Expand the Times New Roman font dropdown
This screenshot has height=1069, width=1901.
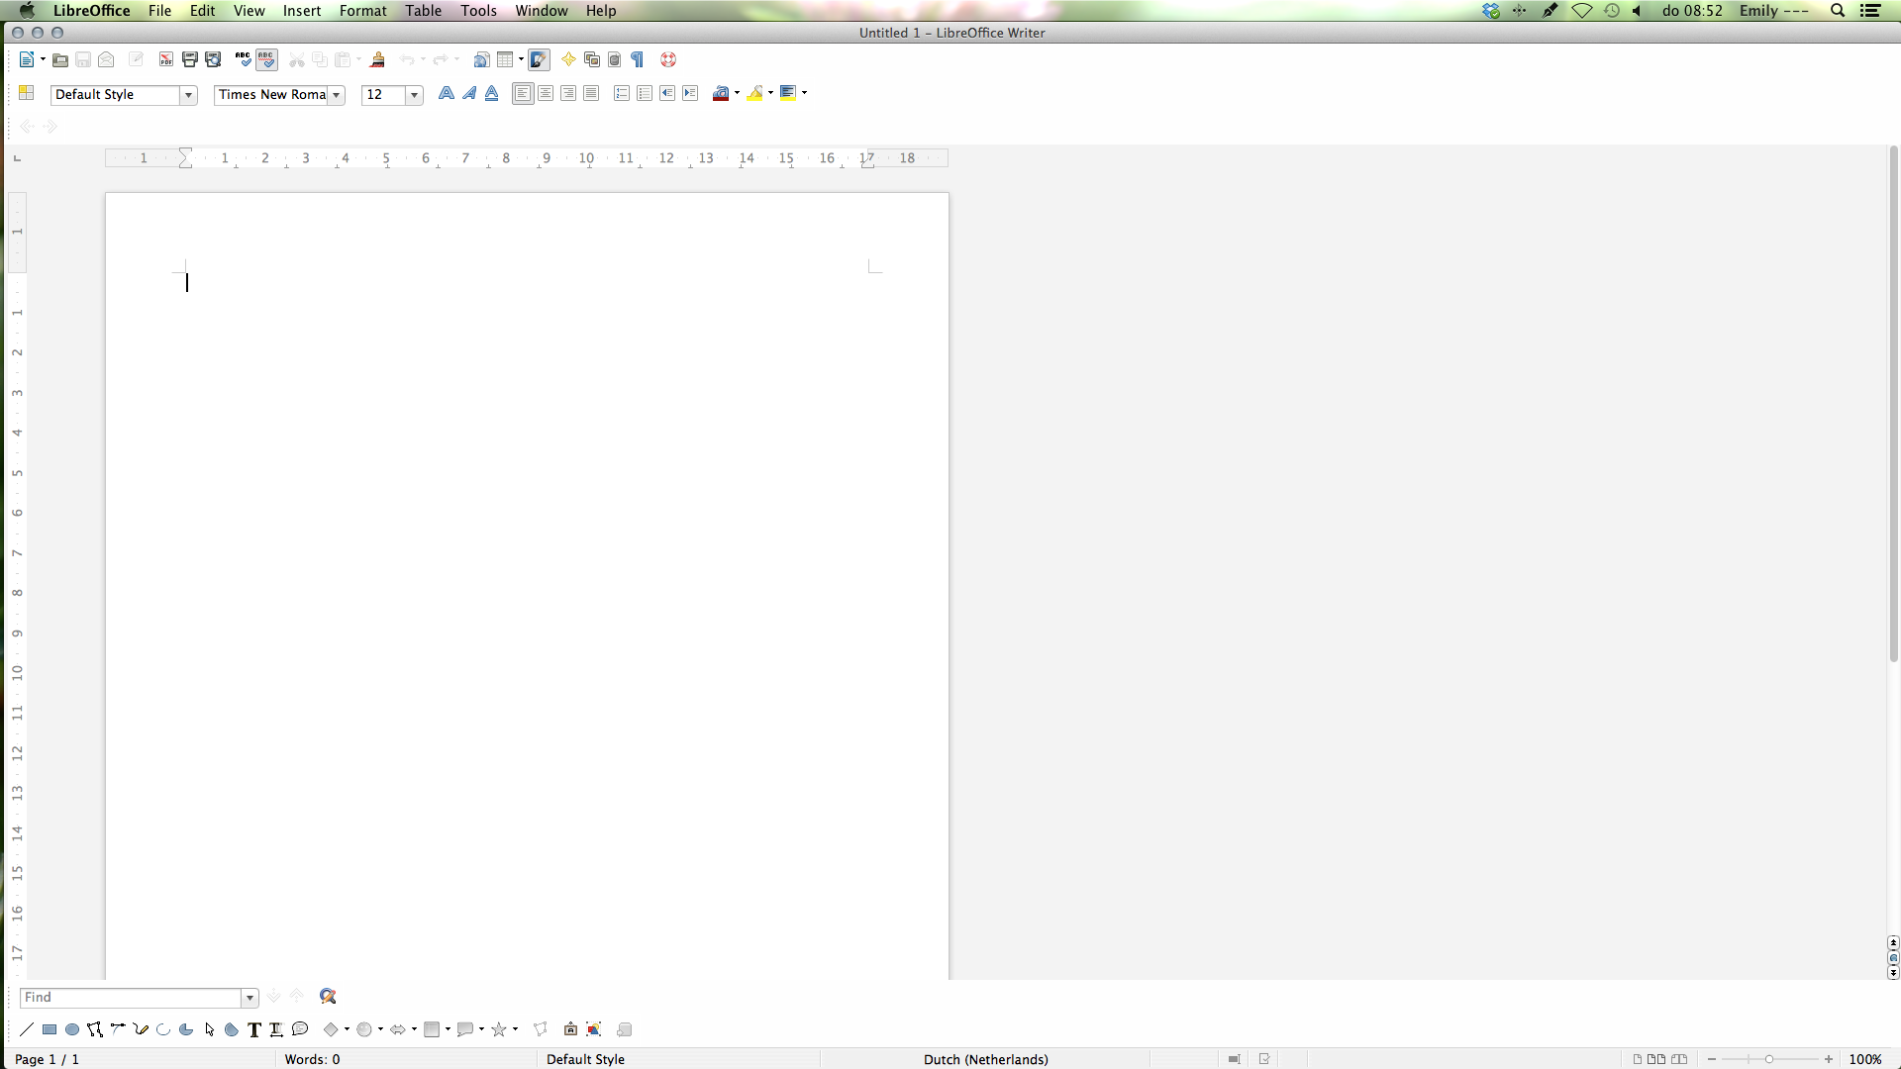point(337,95)
